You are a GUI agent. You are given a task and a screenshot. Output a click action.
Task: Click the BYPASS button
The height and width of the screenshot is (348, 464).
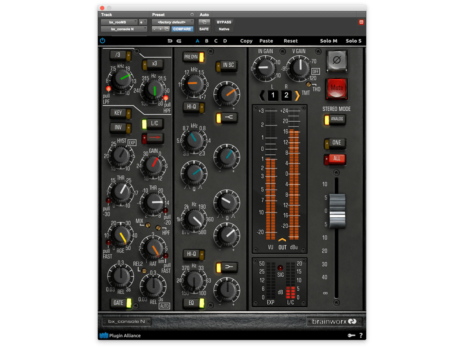pyautogui.click(x=224, y=22)
